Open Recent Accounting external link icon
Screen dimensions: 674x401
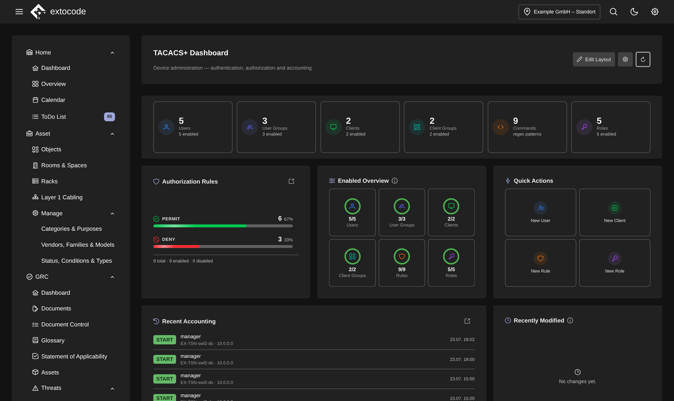pyautogui.click(x=467, y=321)
